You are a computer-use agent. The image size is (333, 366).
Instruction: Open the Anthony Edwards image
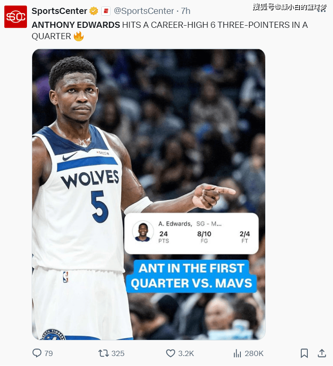coord(149,194)
